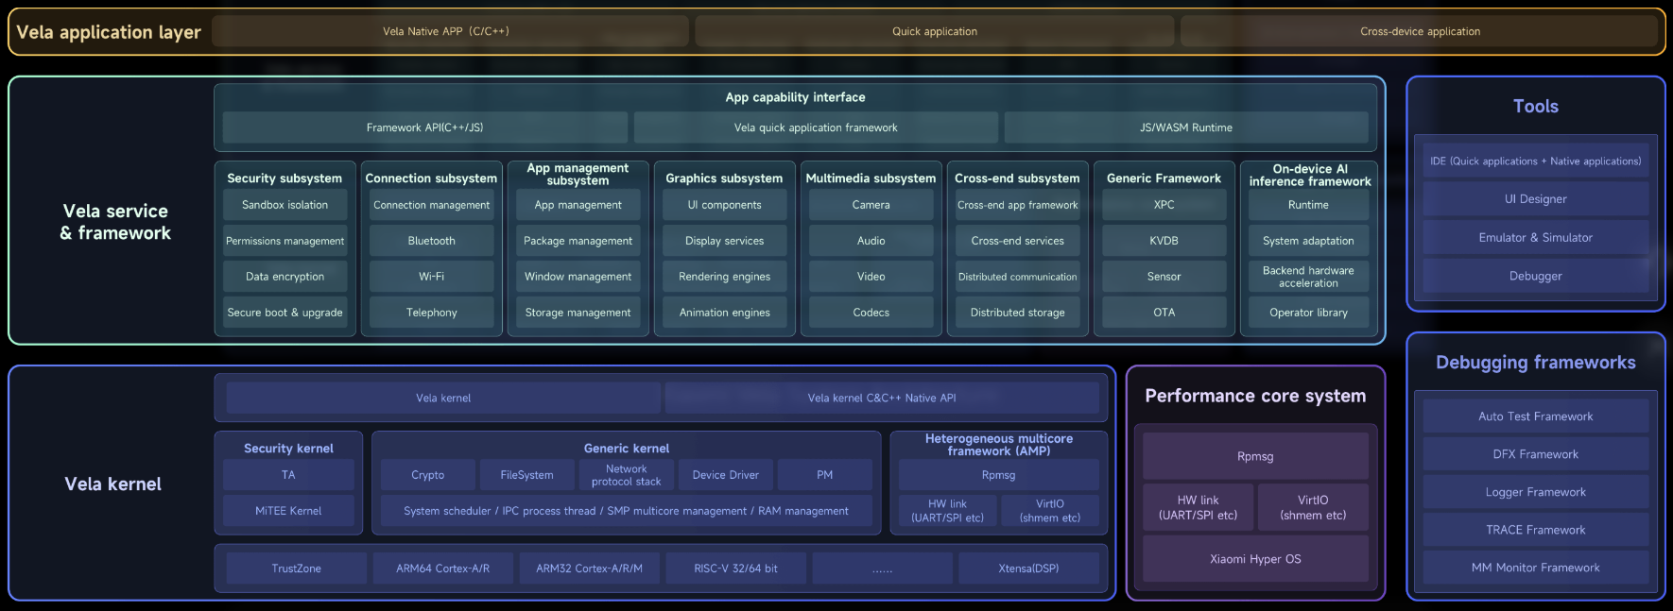1673x611 pixels.
Task: Select the IDE (Quick applications + Native applications) box
Action: 1536,161
